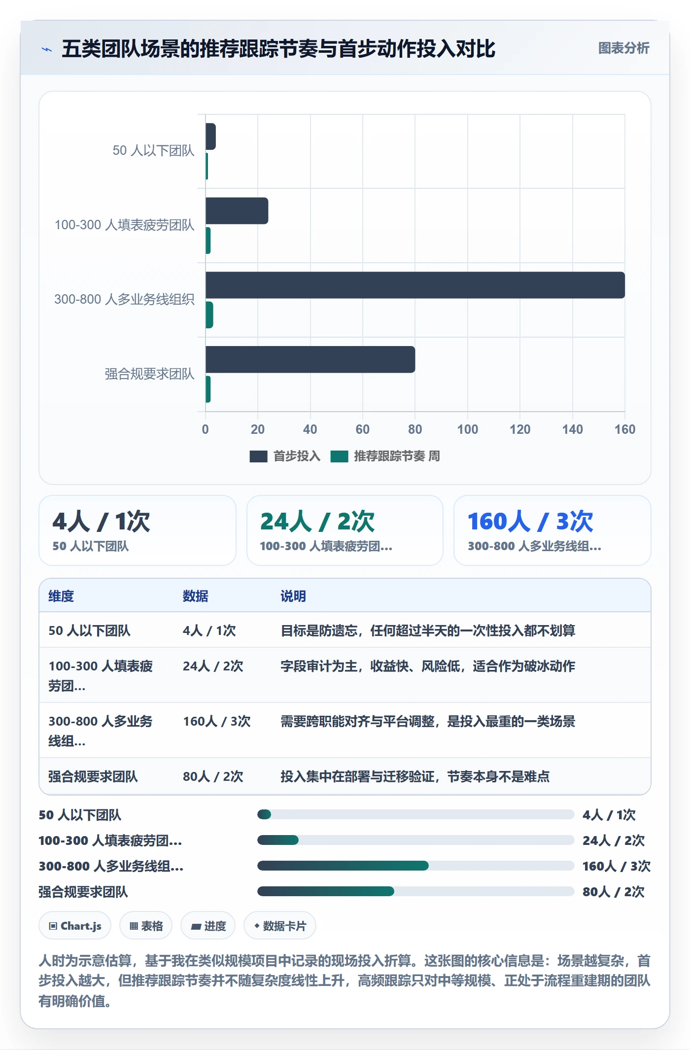Click the x-axis tick label 160
690x1050 pixels.
625,429
